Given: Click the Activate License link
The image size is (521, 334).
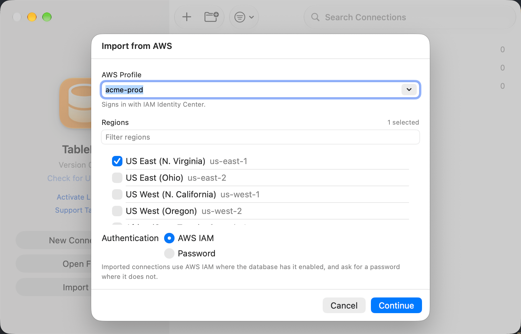Looking at the screenshot, I should click(74, 197).
